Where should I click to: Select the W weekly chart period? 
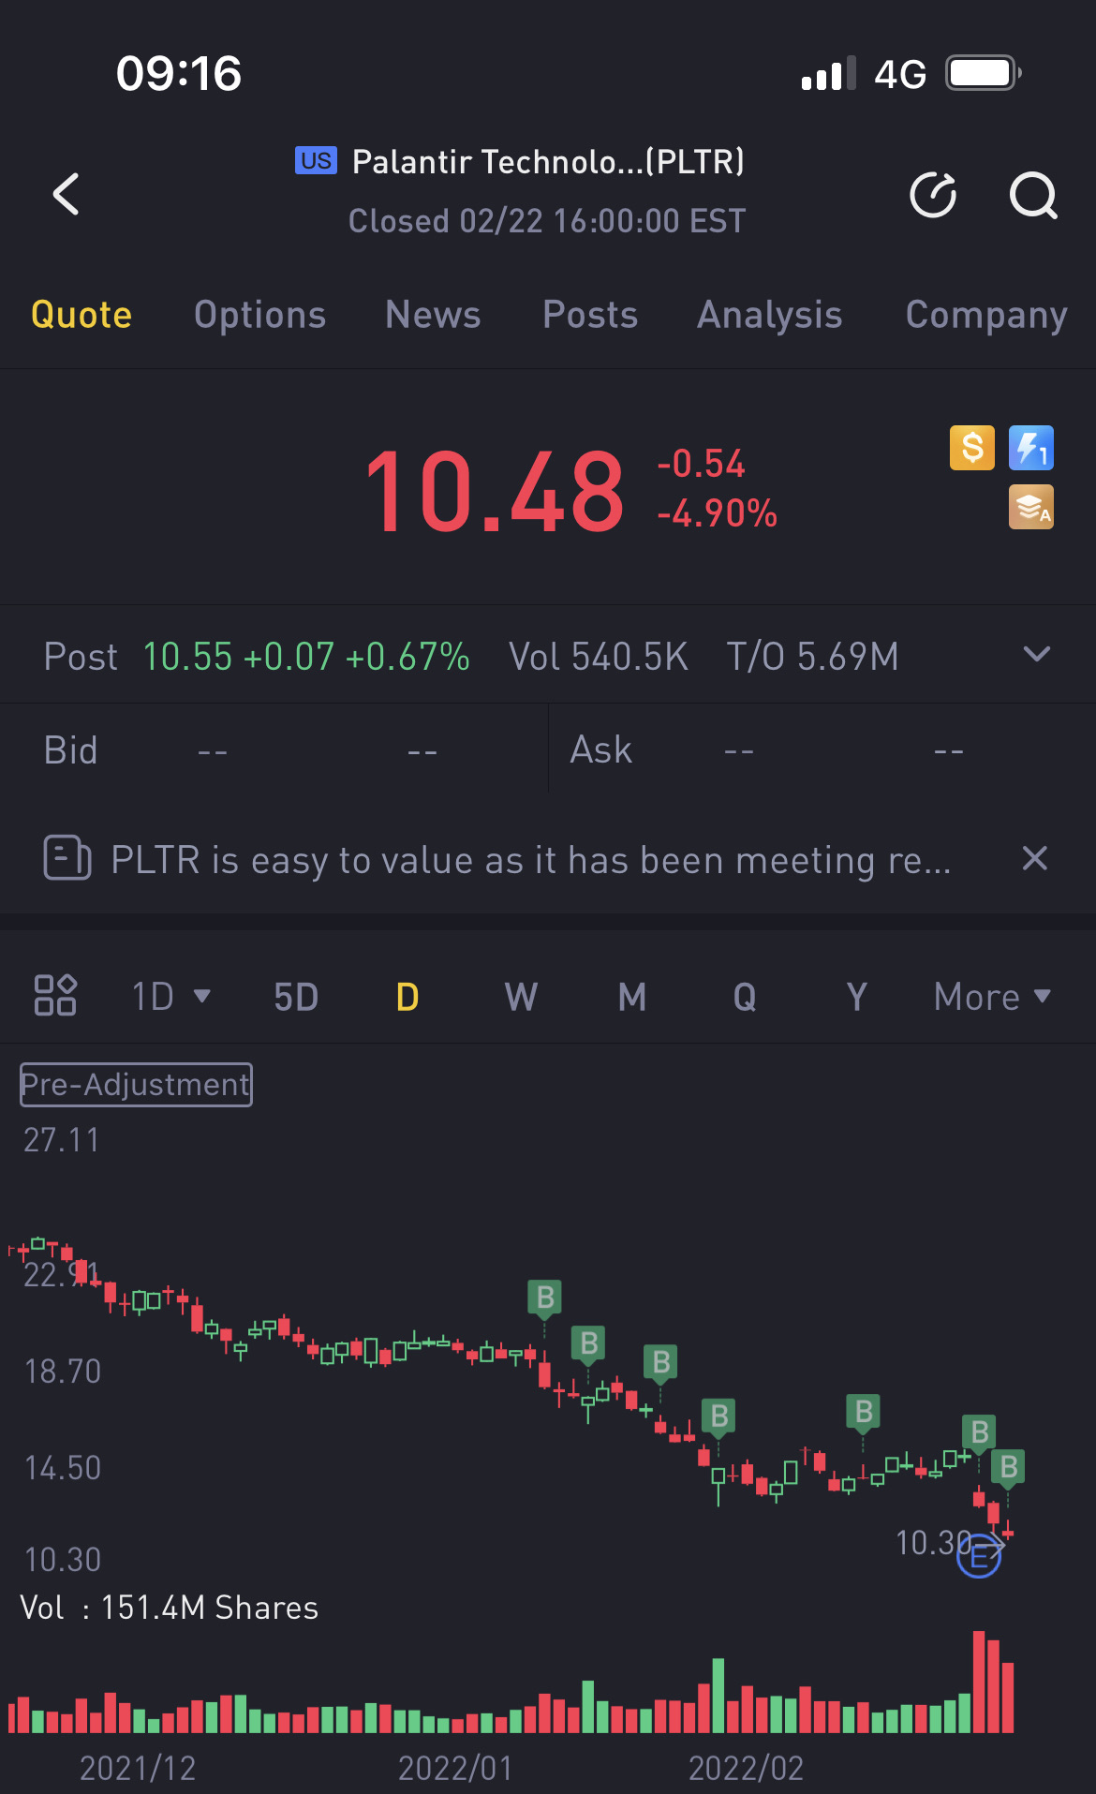coord(521,997)
